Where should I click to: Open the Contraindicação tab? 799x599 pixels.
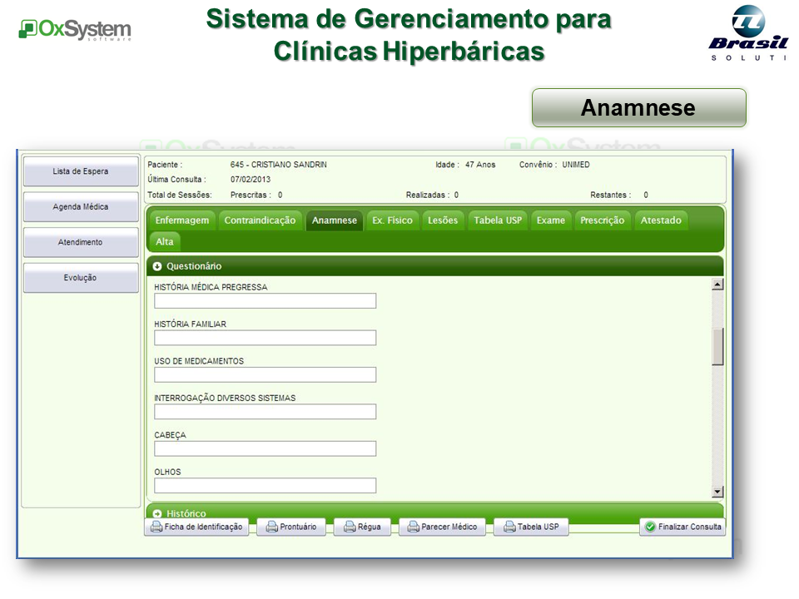[x=260, y=220]
